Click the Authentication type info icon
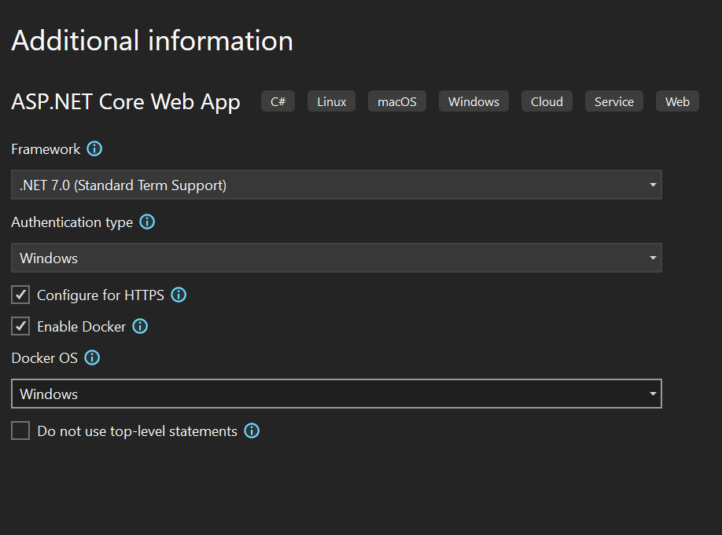This screenshot has width=722, height=535. pyautogui.click(x=147, y=222)
